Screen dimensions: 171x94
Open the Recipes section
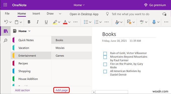(x=31, y=63)
